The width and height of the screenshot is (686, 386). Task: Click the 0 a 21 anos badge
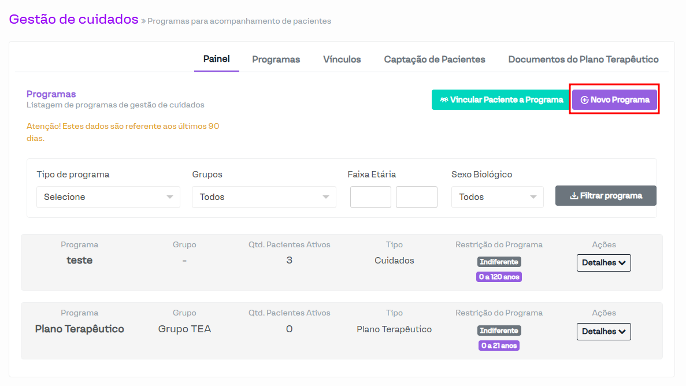[x=499, y=346]
